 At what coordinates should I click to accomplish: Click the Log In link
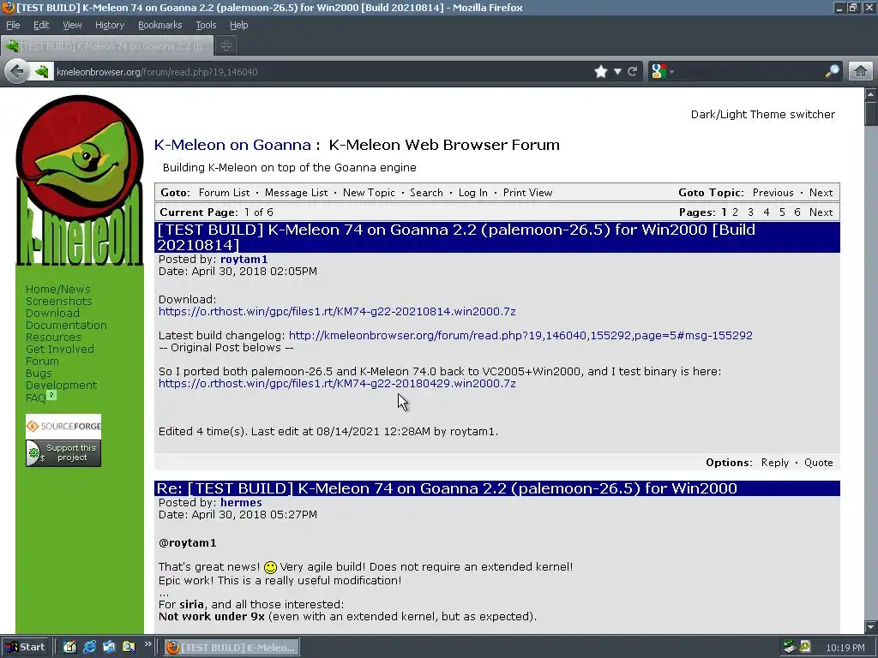click(x=472, y=193)
